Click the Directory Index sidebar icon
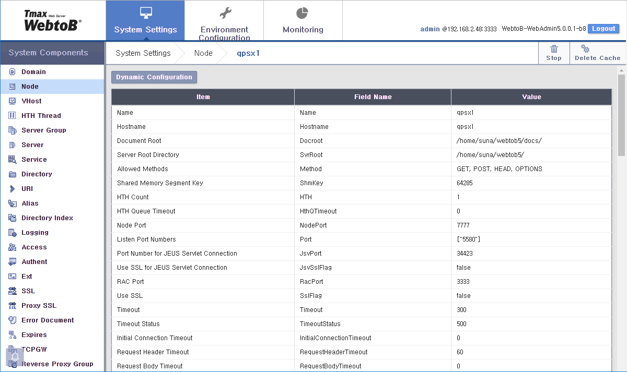This screenshot has height=372, width=627. (x=13, y=218)
